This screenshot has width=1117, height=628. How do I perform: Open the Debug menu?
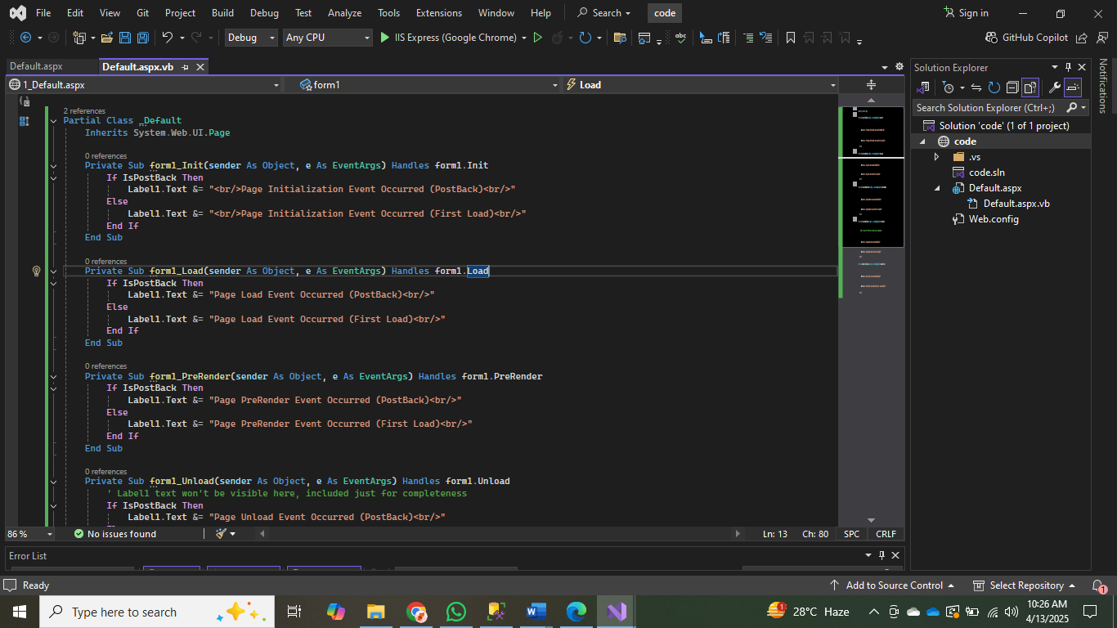click(264, 13)
